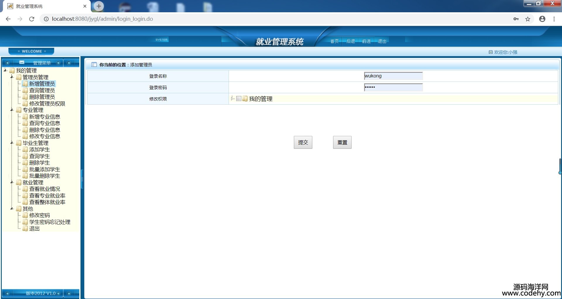This screenshot has width=562, height=299.
Task: Collapse the 就业管理 tree node
Action: [12, 182]
